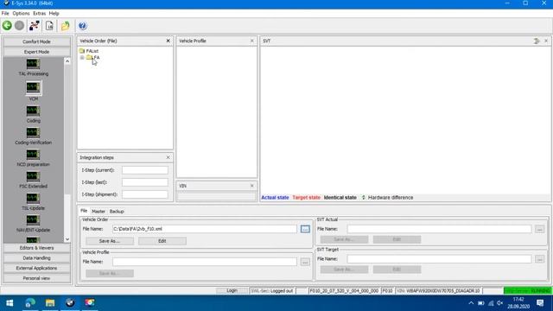Click the SVT Target File Name field
The image size is (553, 311).
[x=439, y=259]
